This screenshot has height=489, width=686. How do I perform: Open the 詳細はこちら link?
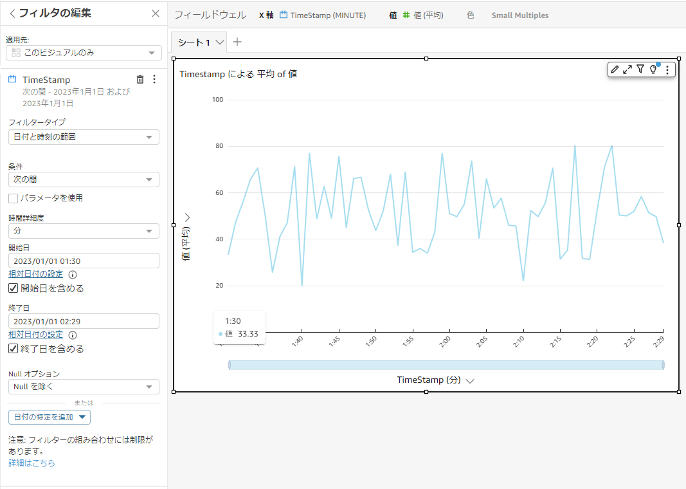pos(32,463)
